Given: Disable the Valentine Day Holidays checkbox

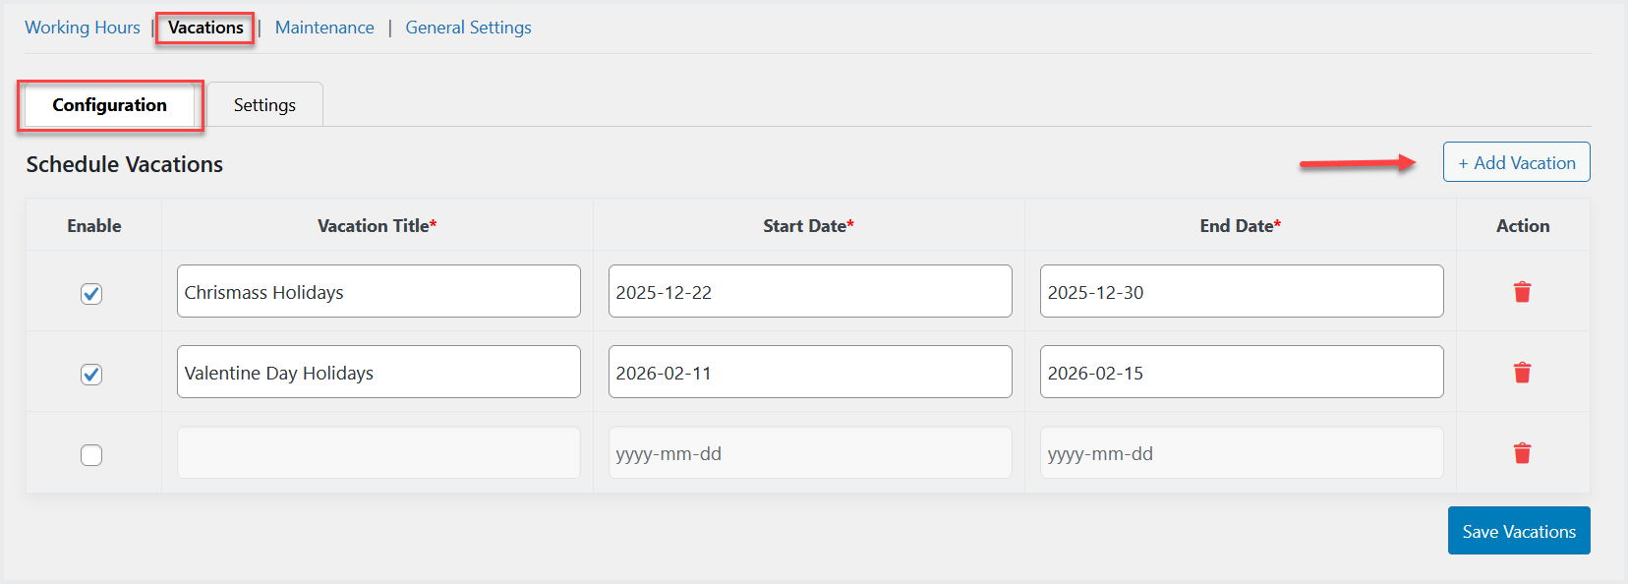Looking at the screenshot, I should click(x=91, y=375).
